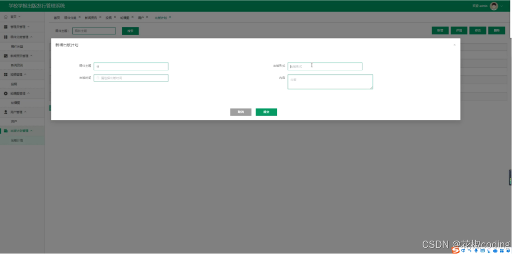Close the 轮播图 tab with its X
Viewport: 512px width, 254px height.
[132, 17]
